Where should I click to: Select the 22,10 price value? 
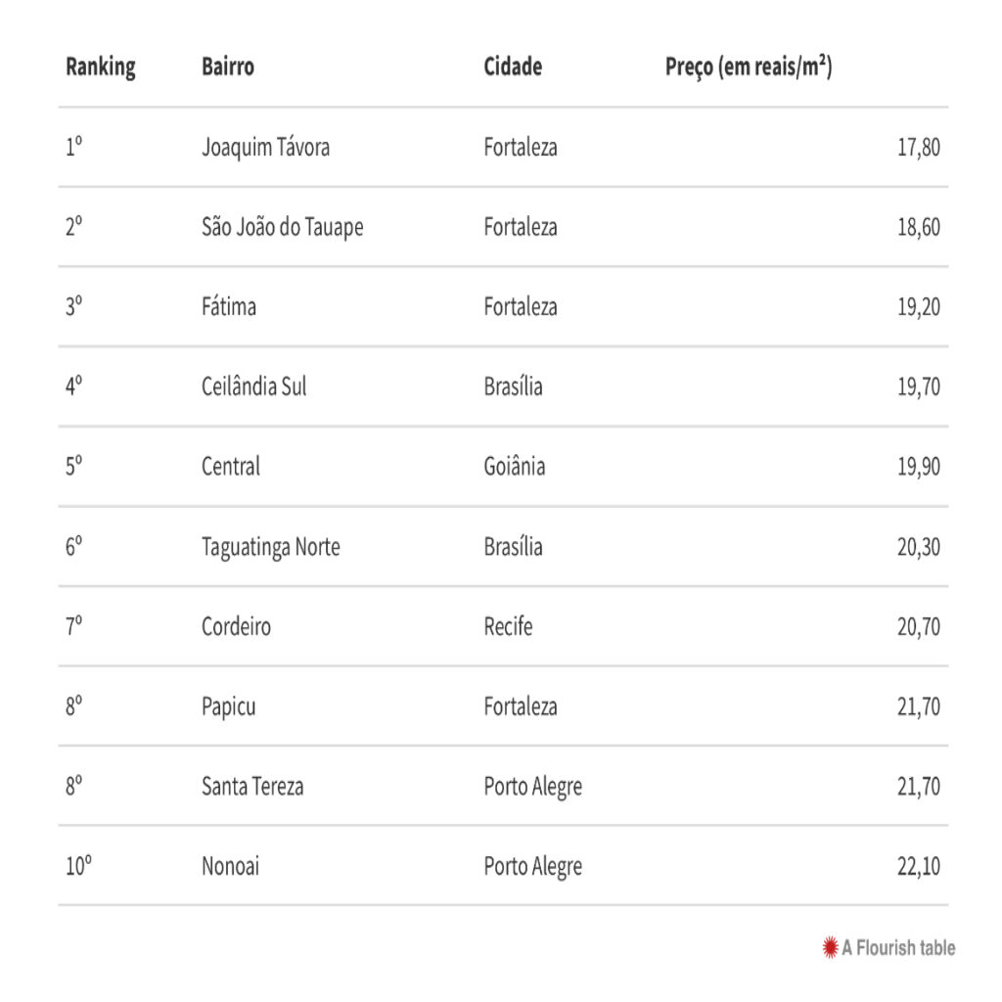pyautogui.click(x=918, y=866)
